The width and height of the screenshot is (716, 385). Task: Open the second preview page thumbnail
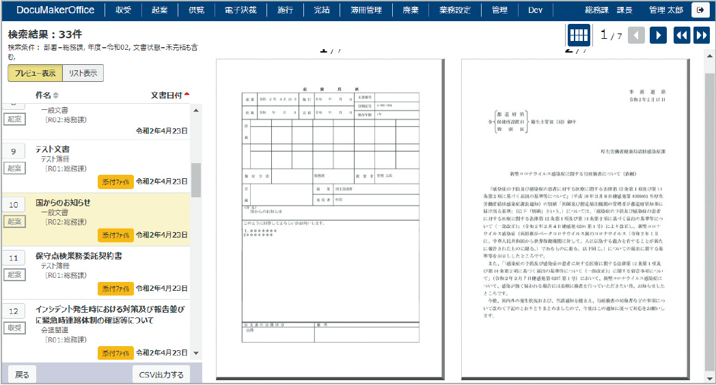[575, 218]
